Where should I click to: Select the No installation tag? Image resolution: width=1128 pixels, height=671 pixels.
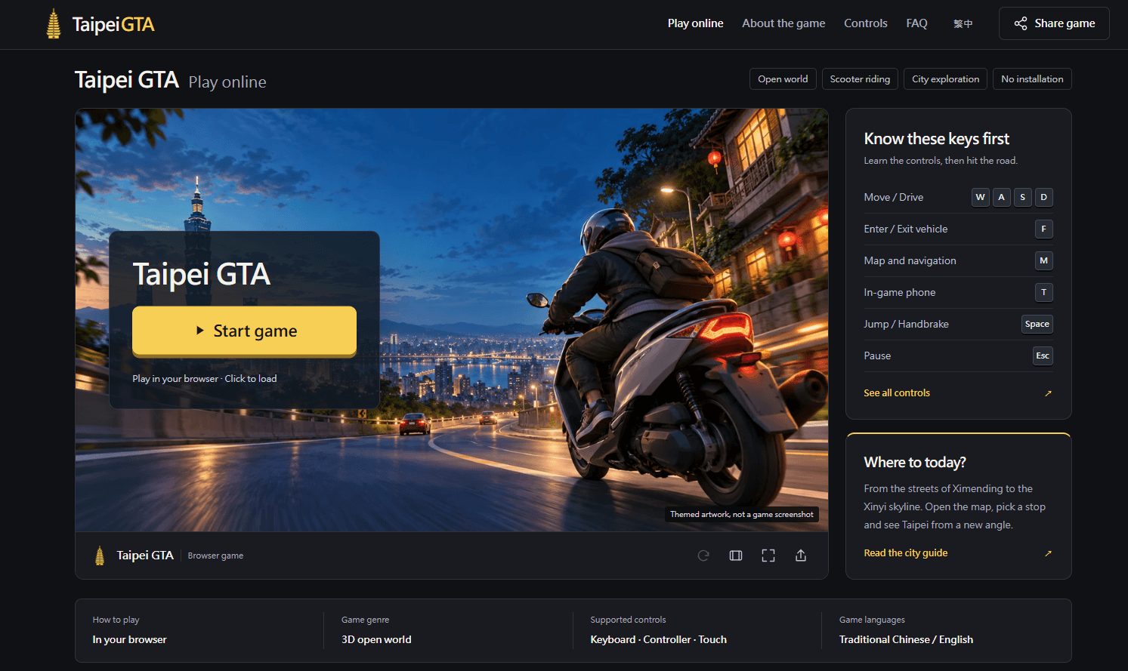[x=1032, y=79]
